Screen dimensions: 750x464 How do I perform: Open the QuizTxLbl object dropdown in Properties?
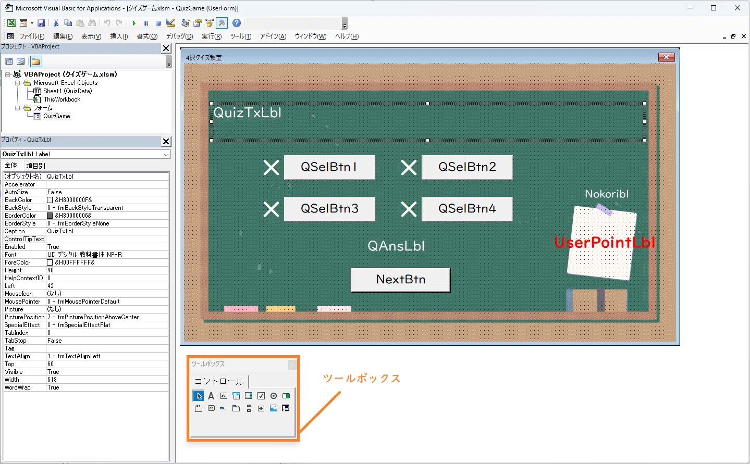click(x=166, y=154)
